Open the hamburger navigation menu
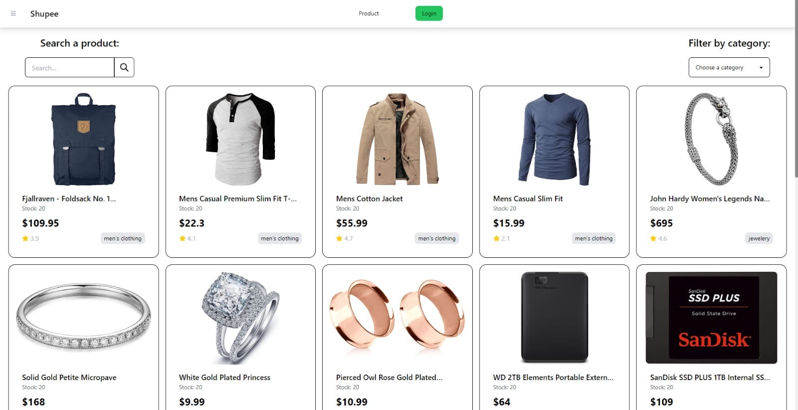 coord(13,13)
